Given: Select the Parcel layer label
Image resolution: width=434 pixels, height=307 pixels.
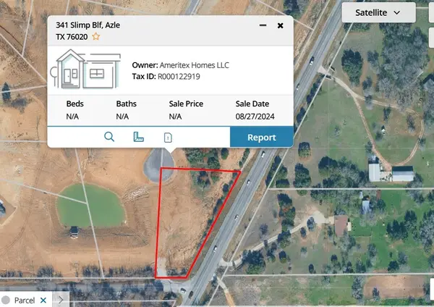Looking at the screenshot, I should 25,300.
